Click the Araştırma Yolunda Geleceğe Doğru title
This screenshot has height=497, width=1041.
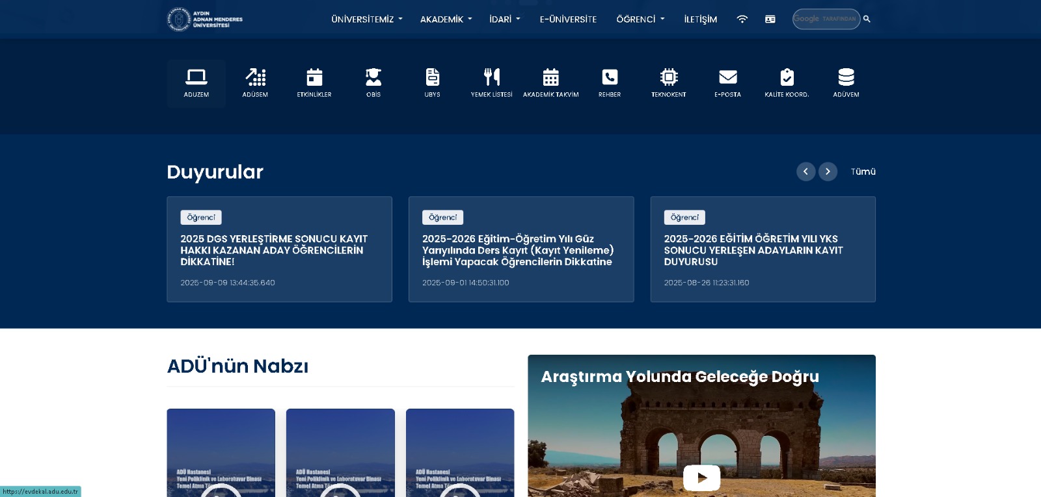pyautogui.click(x=680, y=377)
